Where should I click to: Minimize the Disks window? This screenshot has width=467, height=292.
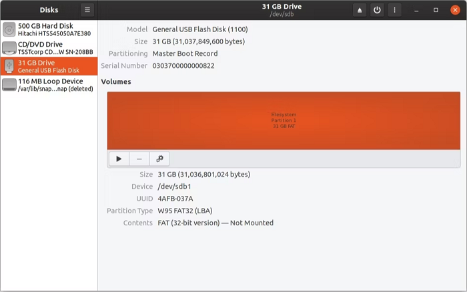point(416,10)
